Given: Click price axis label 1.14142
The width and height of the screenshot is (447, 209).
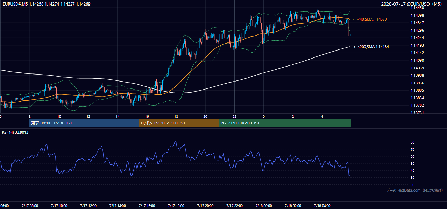Looking at the screenshot, I should 418,53.
